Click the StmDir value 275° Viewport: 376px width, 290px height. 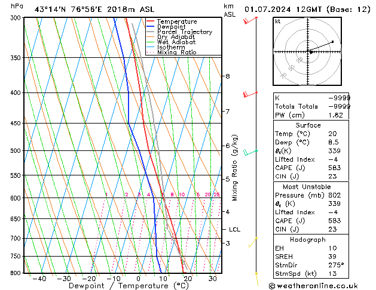(336, 266)
